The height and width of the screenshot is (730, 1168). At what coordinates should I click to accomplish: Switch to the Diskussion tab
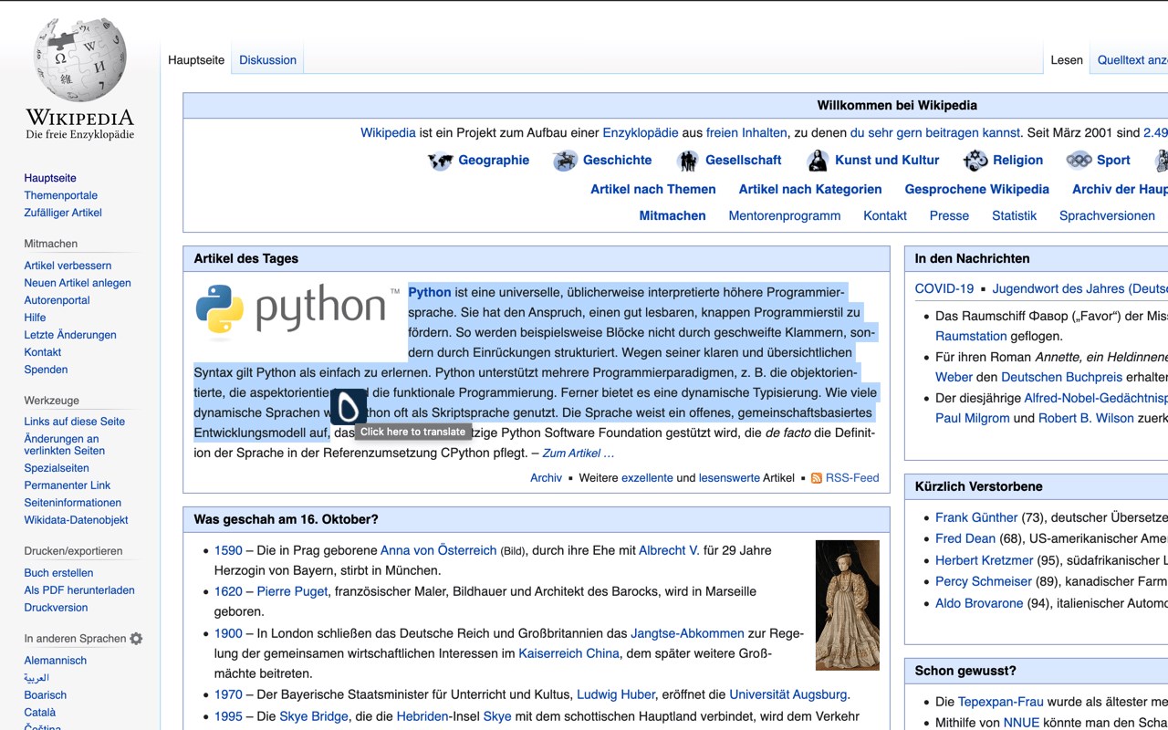tap(267, 60)
